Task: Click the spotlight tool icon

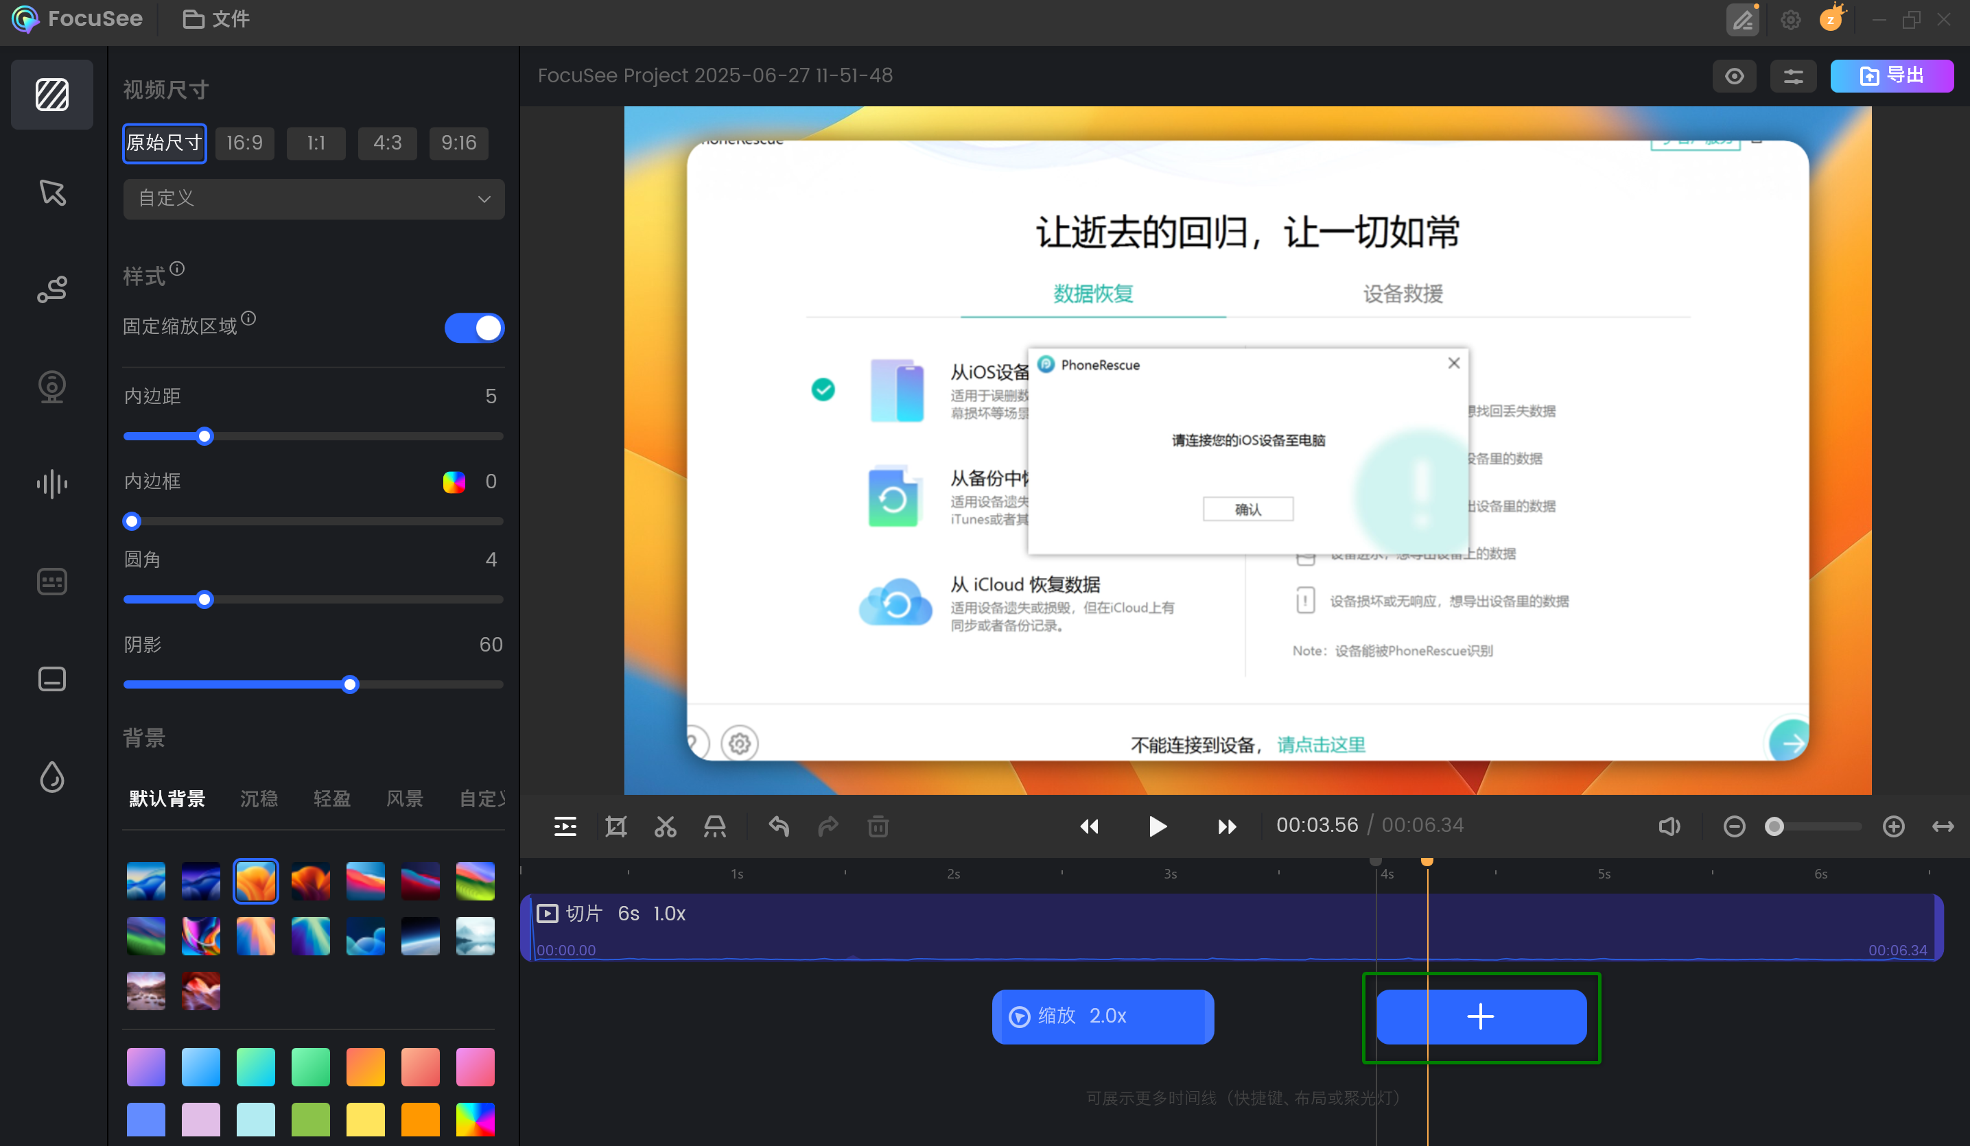Action: (x=714, y=826)
